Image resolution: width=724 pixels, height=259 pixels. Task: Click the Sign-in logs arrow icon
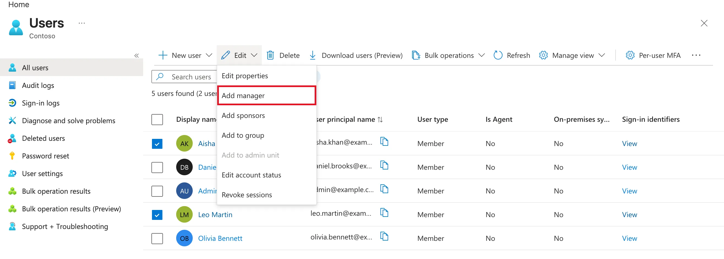coord(12,103)
